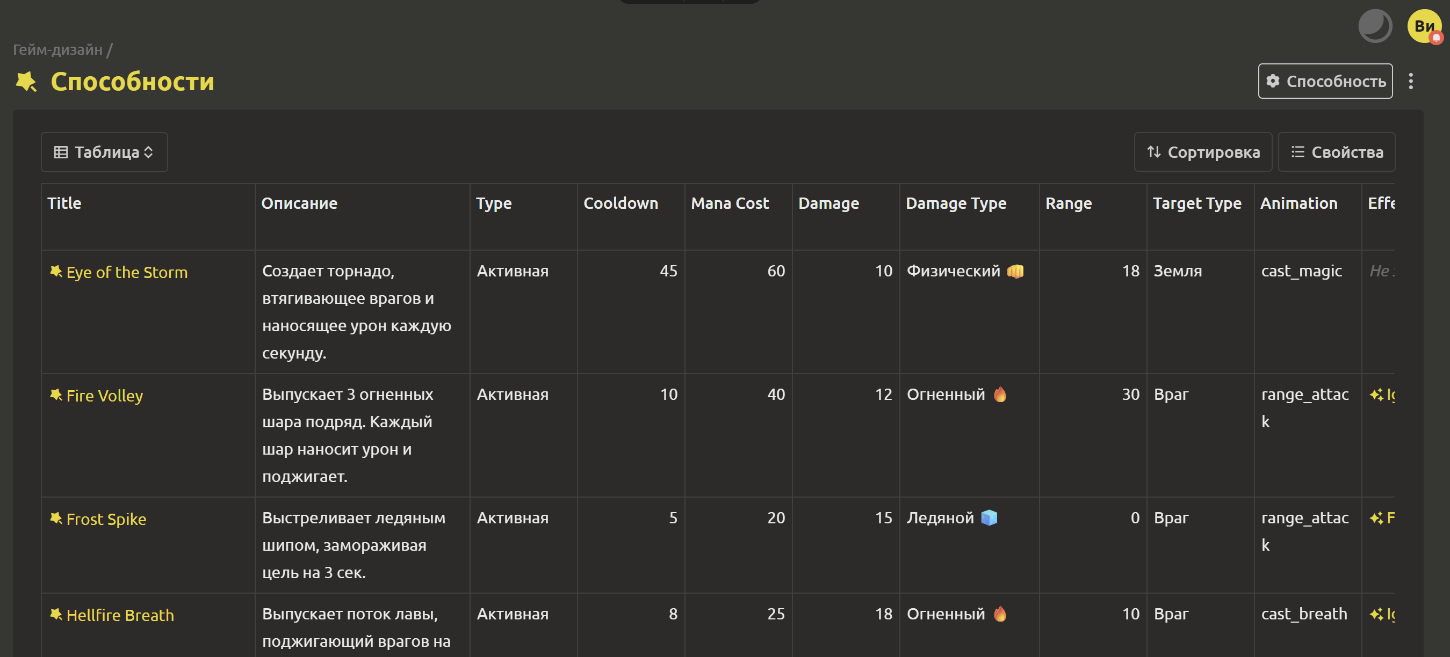
Task: Open the three-dot more options menu
Action: (1411, 82)
